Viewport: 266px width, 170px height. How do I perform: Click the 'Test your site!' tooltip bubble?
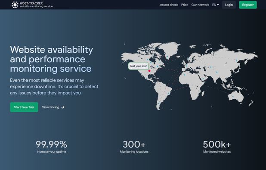pos(138,66)
